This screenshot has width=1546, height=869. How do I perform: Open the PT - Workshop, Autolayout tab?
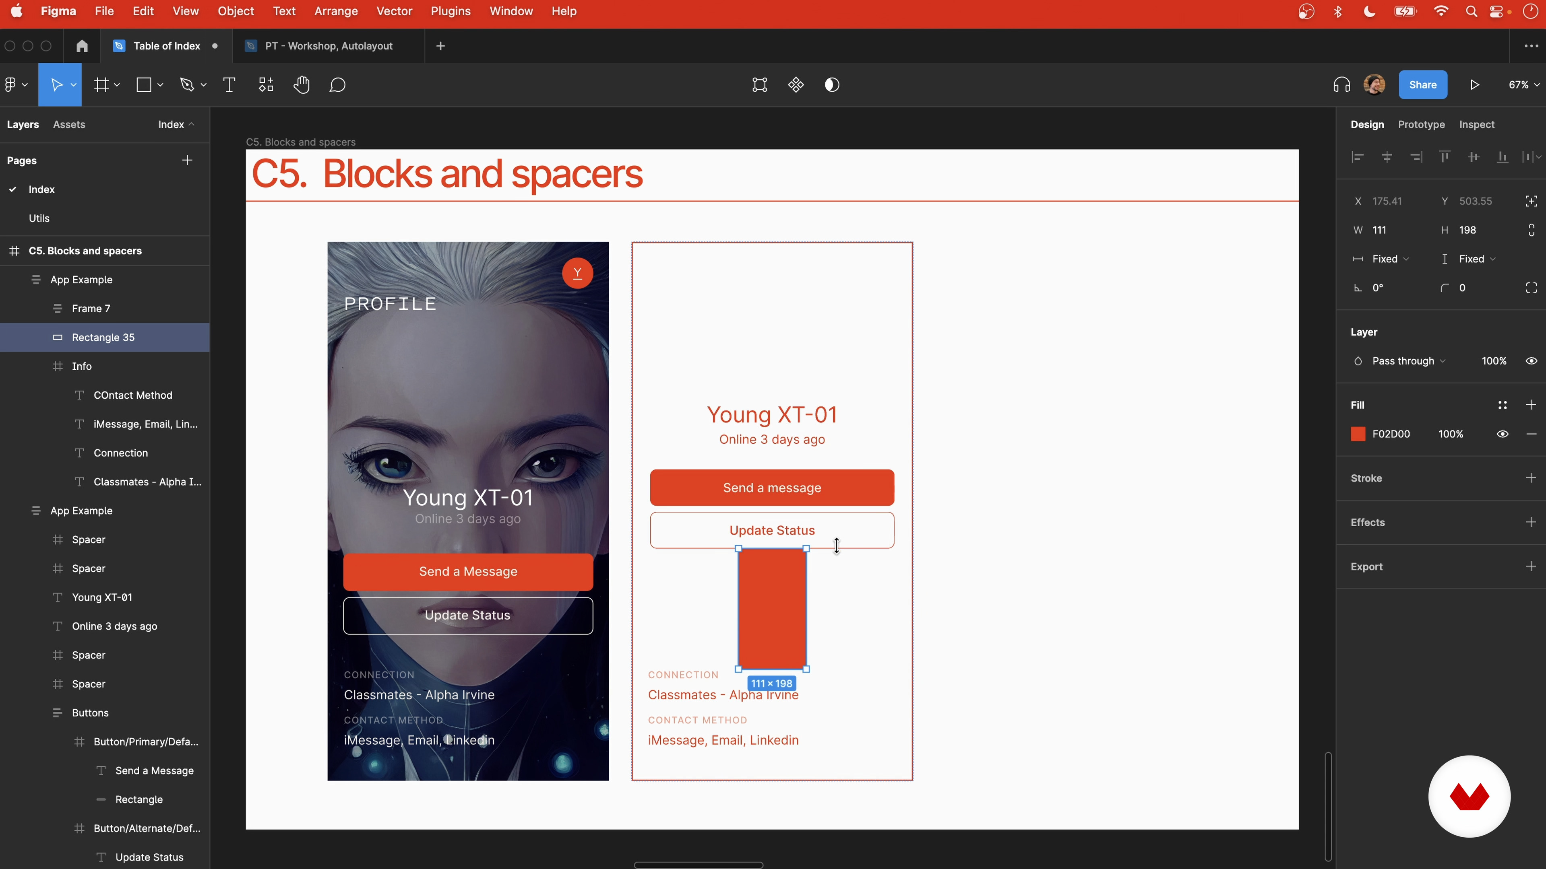tap(329, 45)
